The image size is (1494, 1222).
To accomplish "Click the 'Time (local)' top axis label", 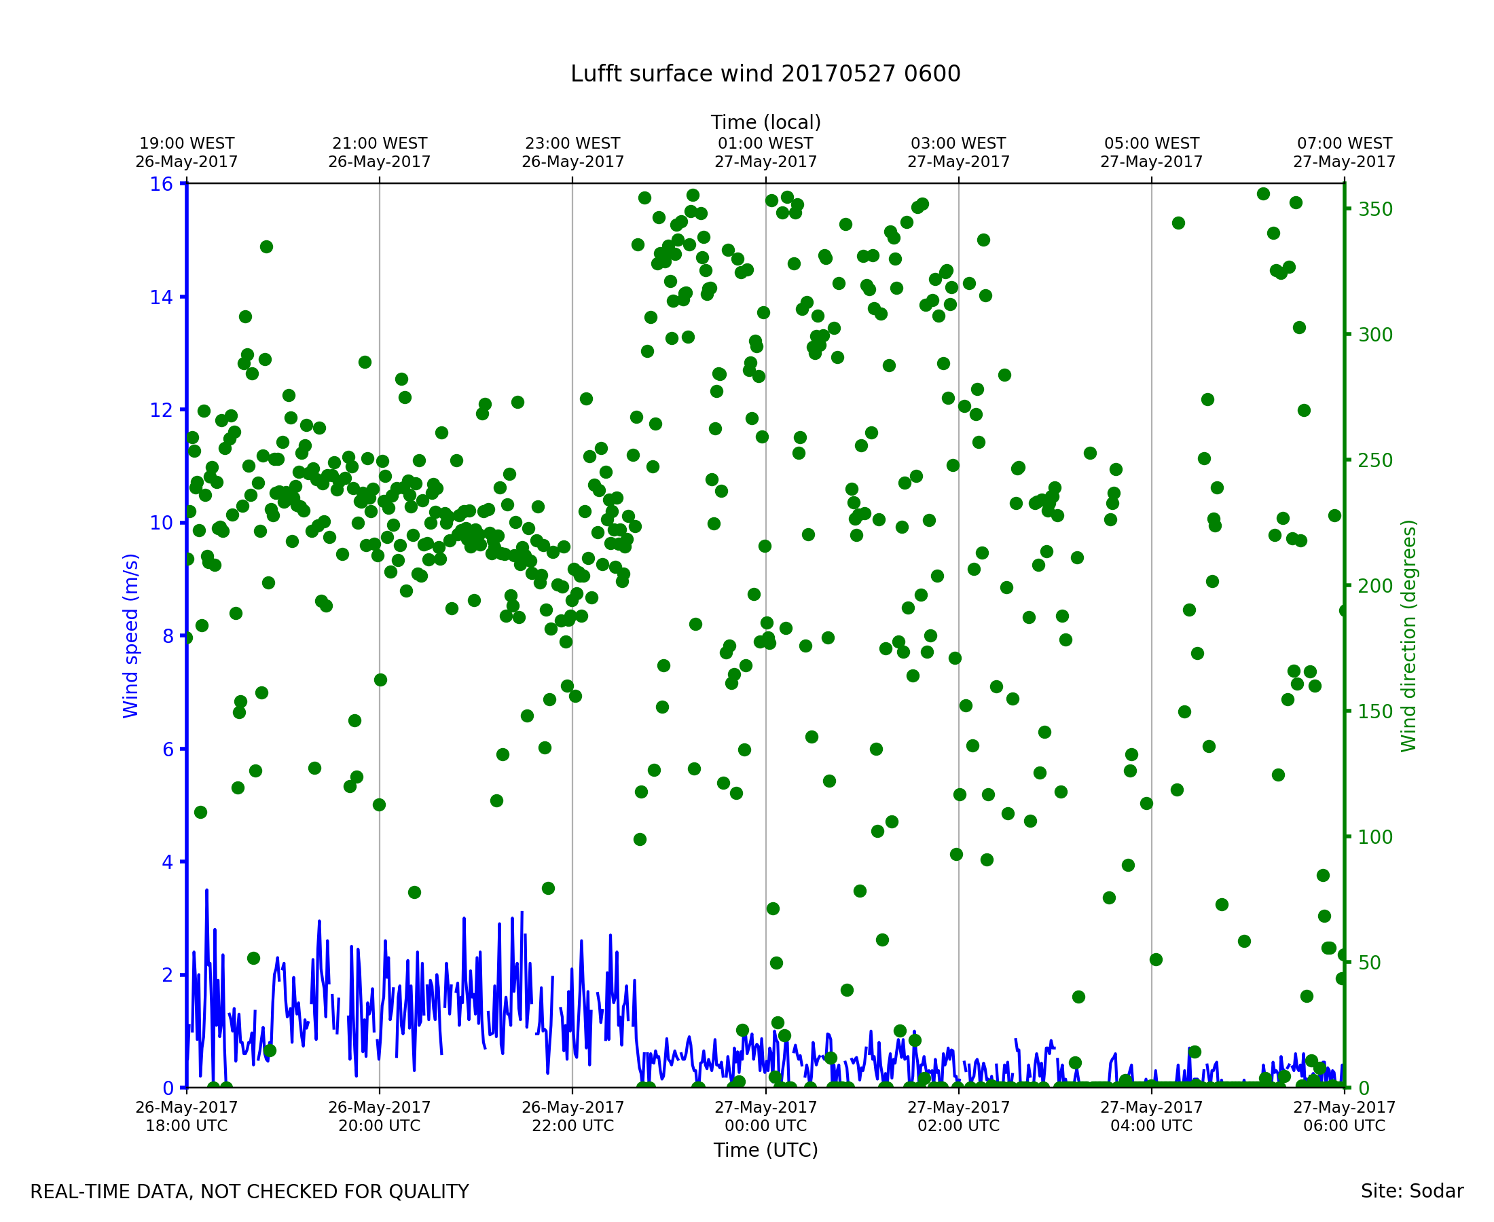I will click(765, 122).
